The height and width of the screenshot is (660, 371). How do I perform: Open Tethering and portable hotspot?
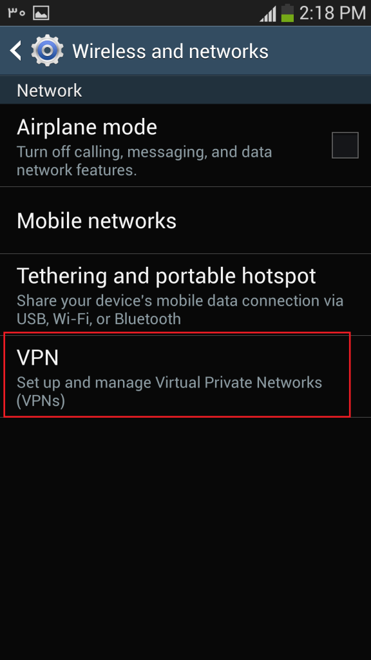tap(185, 295)
